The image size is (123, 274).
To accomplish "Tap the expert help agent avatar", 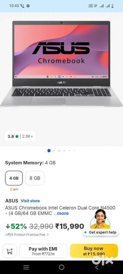I will tap(100, 219).
